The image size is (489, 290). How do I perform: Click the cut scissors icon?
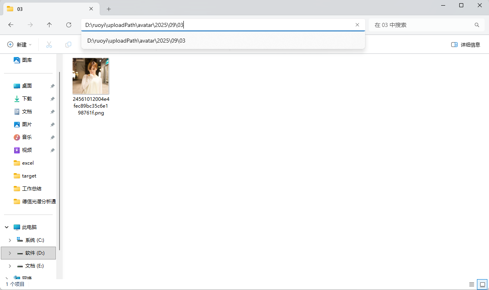[x=49, y=45]
